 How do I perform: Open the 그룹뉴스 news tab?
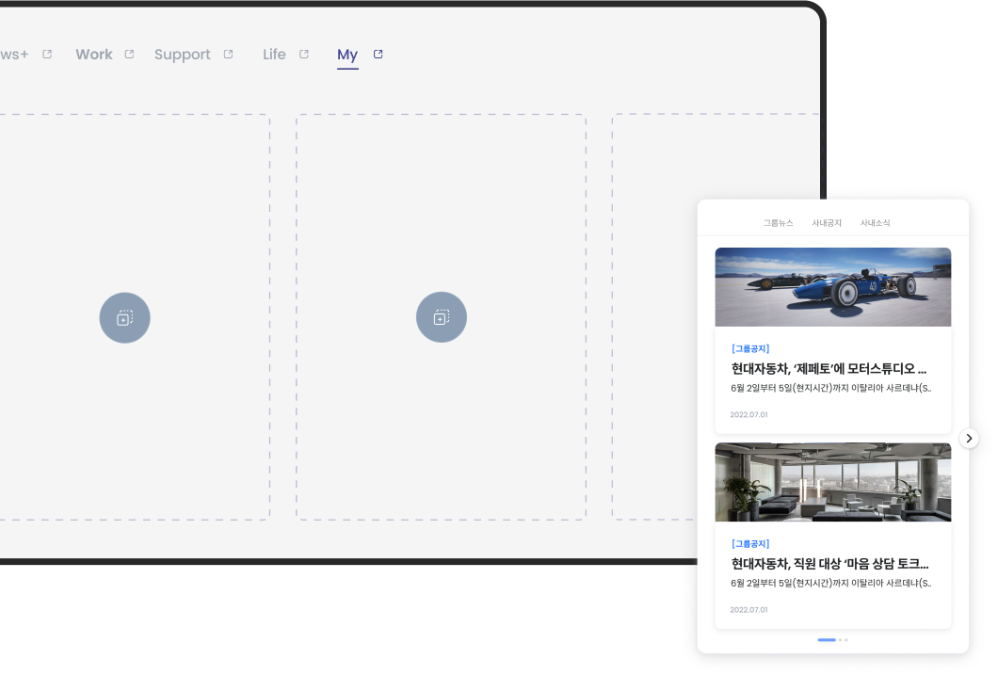(778, 223)
